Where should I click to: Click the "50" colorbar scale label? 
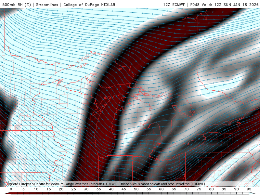click(x=136, y=189)
